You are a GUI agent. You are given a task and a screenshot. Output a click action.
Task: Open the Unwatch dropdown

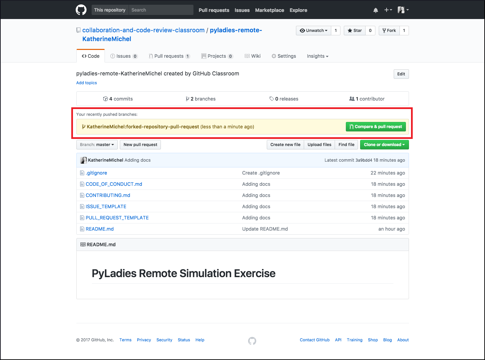[314, 31]
